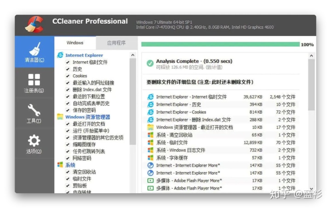Viewport: 331px width, 208px height.
Task: Click the green analysis progress bar
Action: pyautogui.click(x=220, y=44)
